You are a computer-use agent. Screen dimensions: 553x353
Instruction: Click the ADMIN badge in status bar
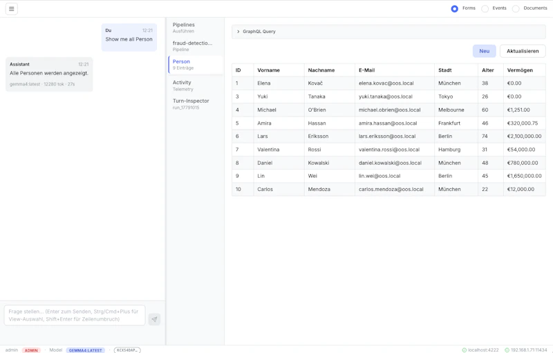point(31,350)
